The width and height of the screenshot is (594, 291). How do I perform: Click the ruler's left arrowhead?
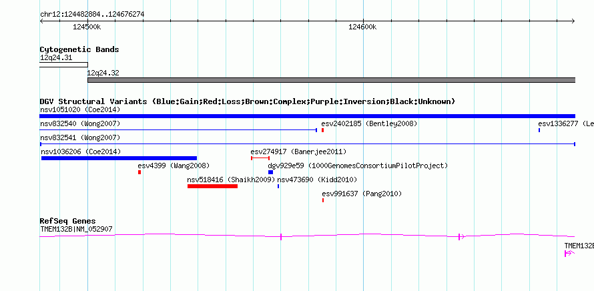(x=41, y=21)
